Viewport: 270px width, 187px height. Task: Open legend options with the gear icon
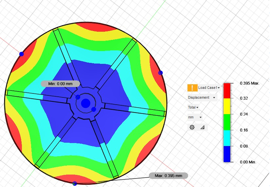click(x=192, y=127)
